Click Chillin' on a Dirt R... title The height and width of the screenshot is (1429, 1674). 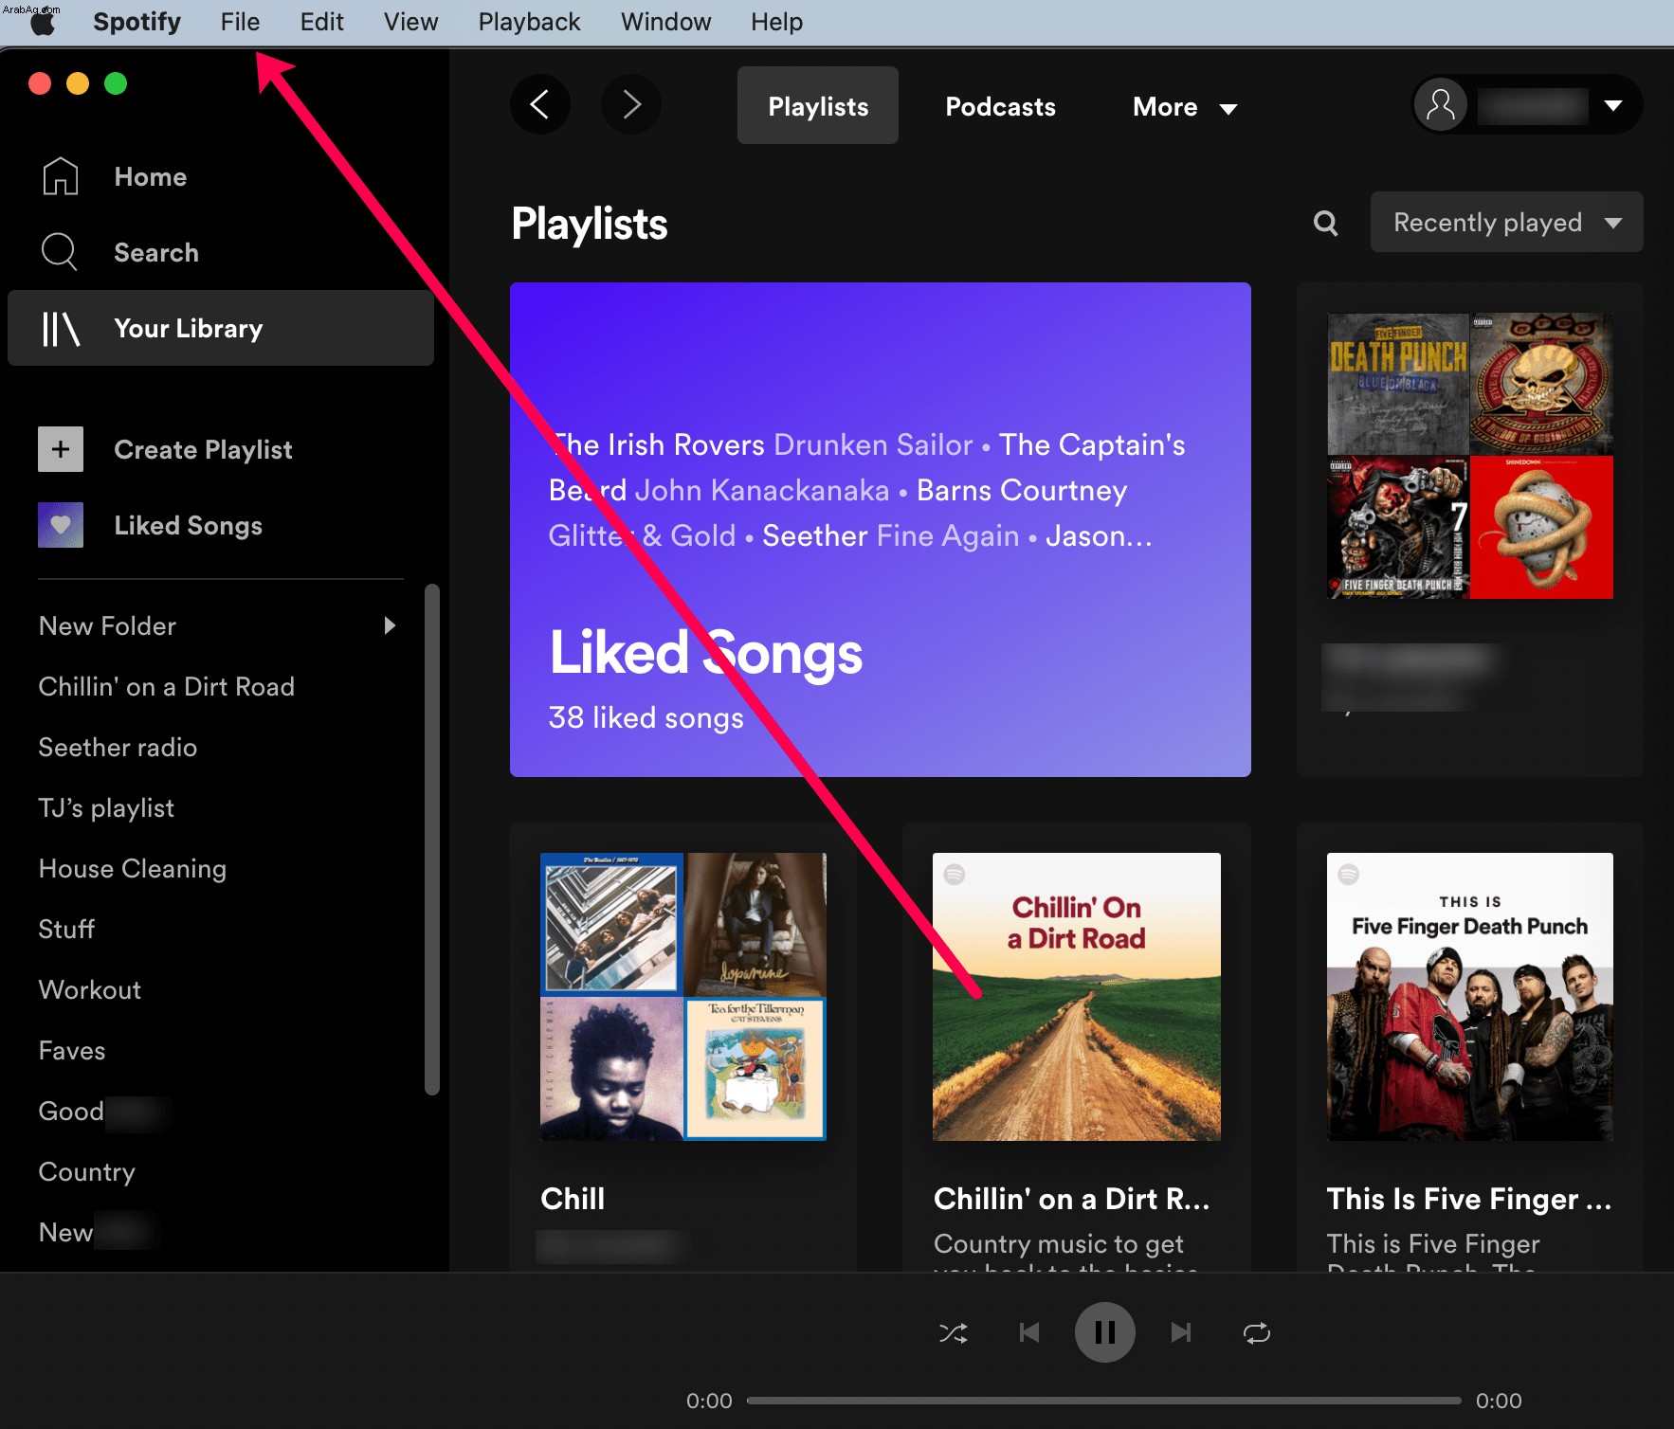(x=1071, y=1199)
